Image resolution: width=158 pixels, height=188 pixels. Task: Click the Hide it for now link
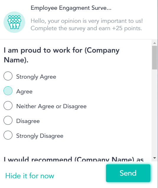[x=30, y=176]
